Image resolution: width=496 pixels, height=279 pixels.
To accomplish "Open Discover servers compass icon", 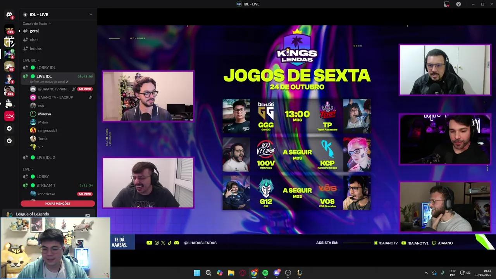I will tap(9, 141).
